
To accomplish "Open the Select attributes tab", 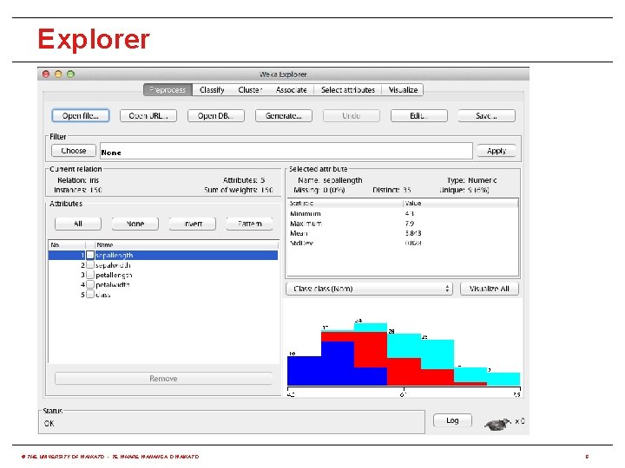I will [348, 90].
